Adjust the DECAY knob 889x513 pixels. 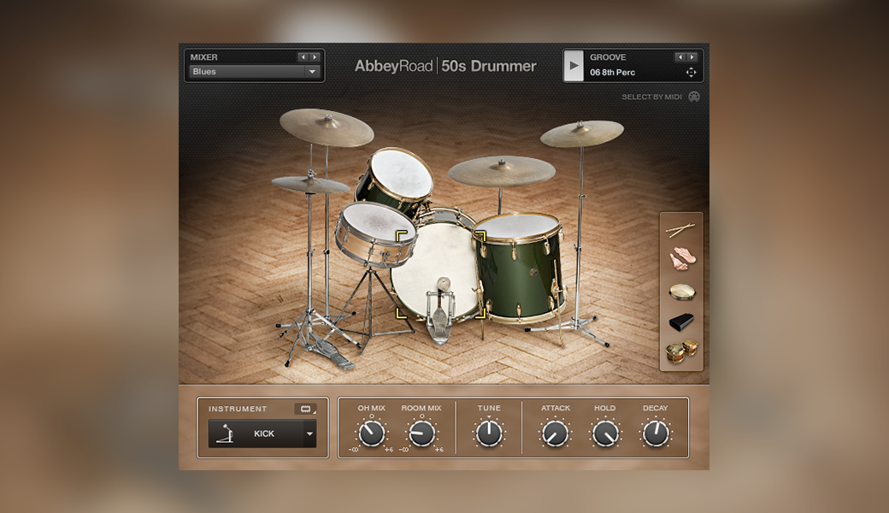(x=656, y=433)
